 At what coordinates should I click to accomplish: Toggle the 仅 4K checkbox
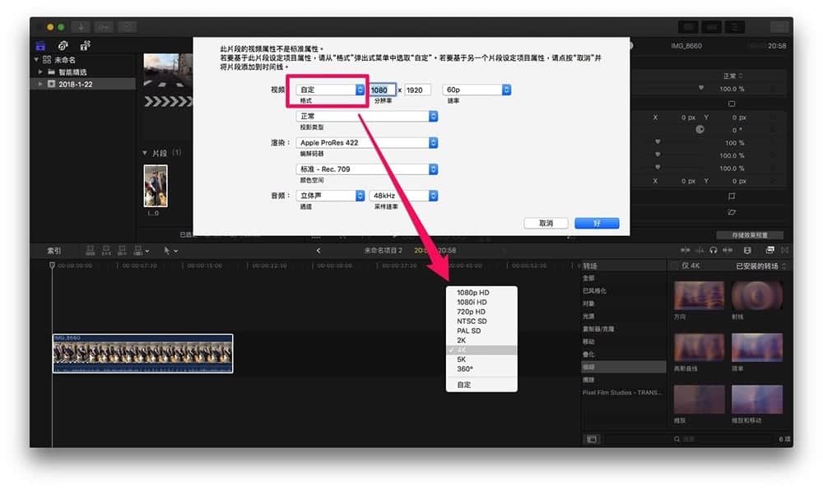675,266
